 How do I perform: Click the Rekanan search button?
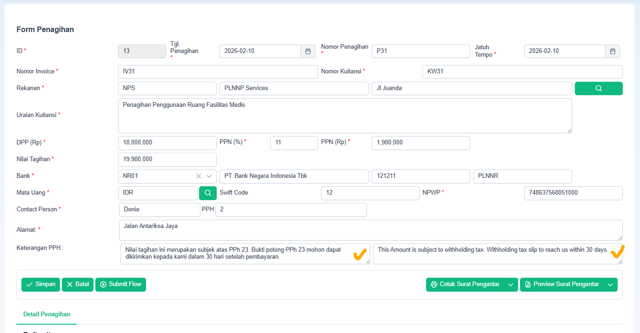[599, 88]
